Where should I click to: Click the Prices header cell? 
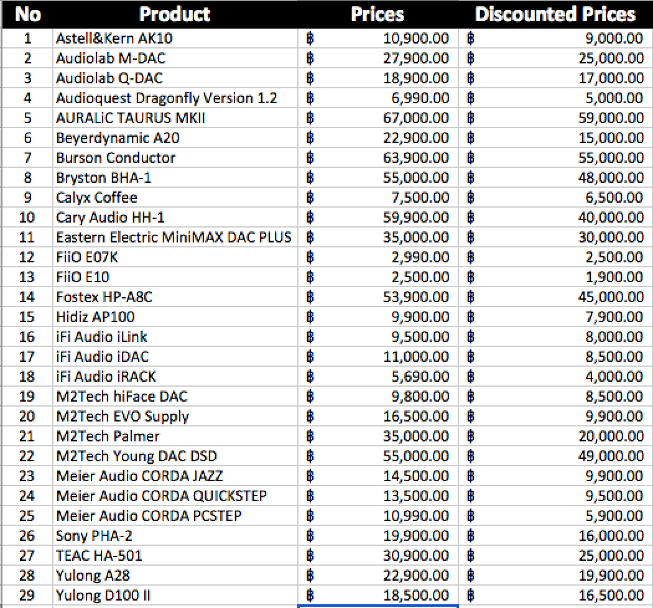(377, 14)
